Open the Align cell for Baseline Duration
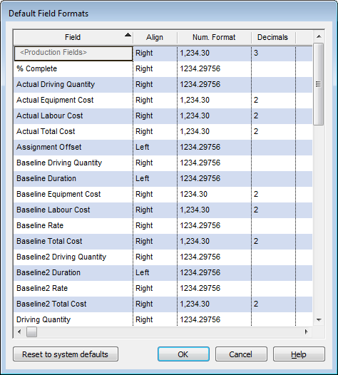This screenshot has height=375, width=338. pyautogui.click(x=155, y=178)
